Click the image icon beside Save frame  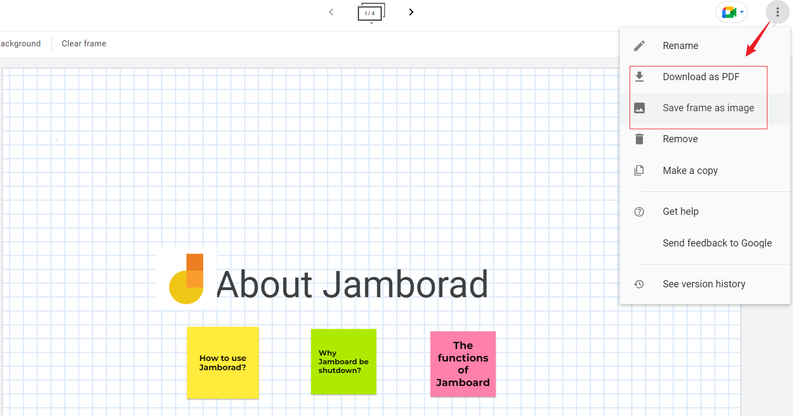(639, 108)
